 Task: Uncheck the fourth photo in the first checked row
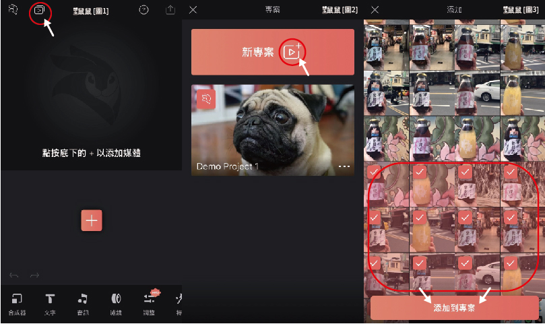[510, 171]
